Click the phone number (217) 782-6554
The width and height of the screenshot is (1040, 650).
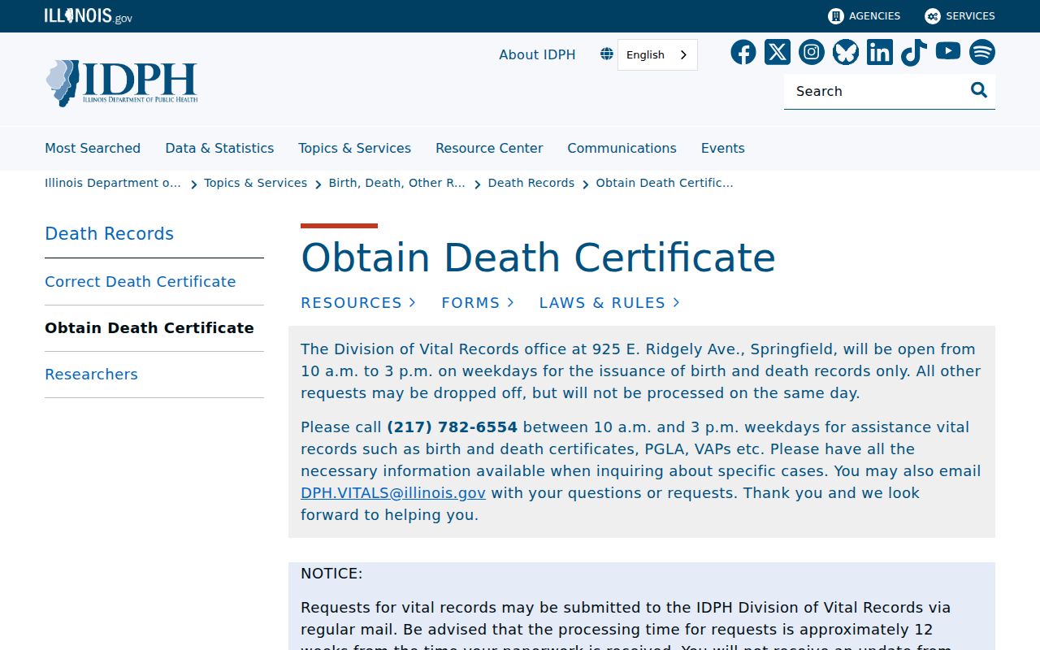(x=452, y=427)
